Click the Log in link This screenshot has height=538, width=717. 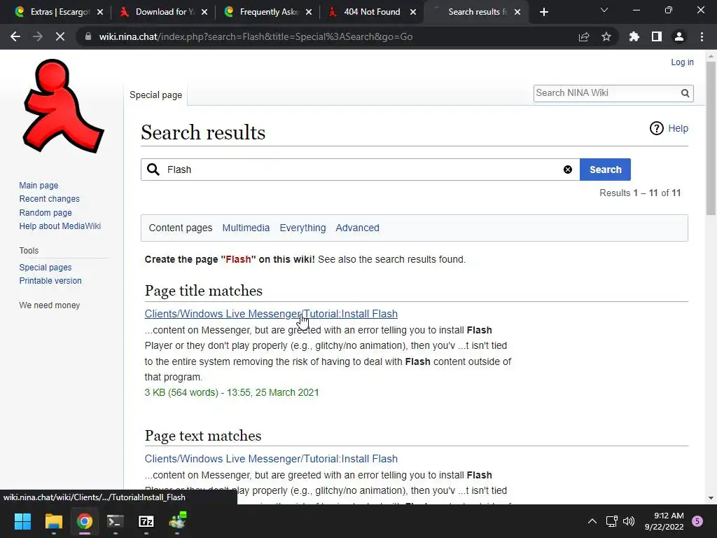pos(682,62)
